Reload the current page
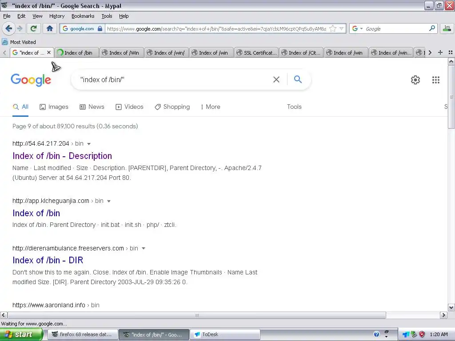Screen dimensions: 455x341 click(x=34, y=28)
